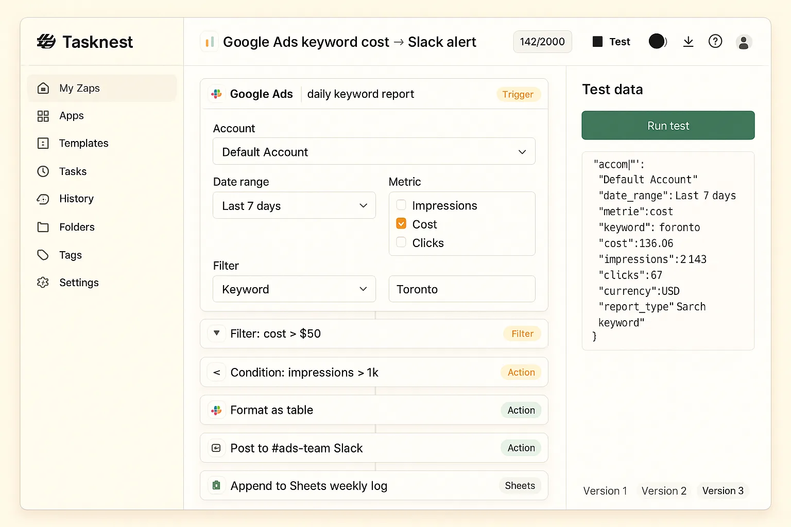This screenshot has width=791, height=527.
Task: Go to Apps in sidebar
Action: 102,116
